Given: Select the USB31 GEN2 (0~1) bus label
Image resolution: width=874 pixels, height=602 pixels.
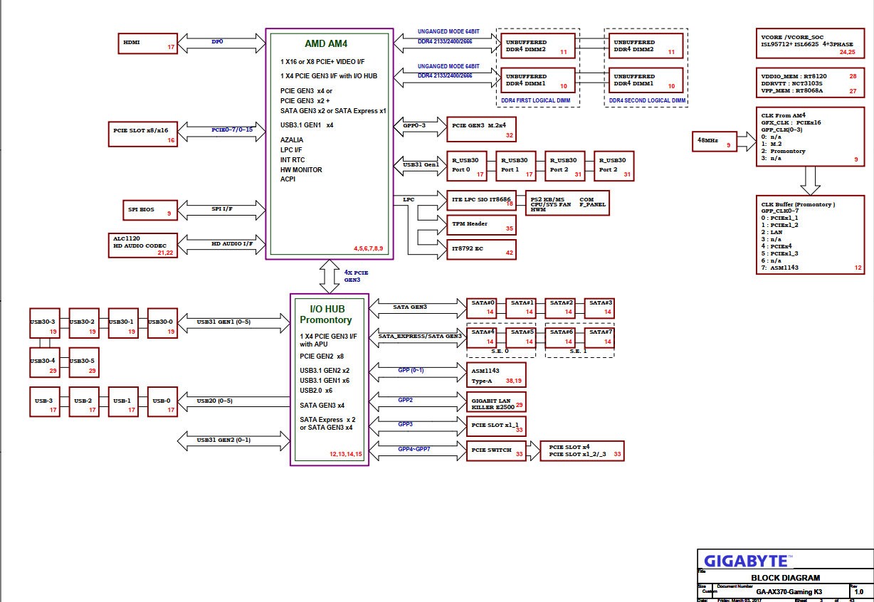Looking at the screenshot, I should [223, 440].
